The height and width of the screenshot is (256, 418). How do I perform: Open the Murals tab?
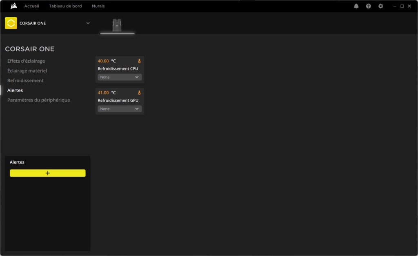pyautogui.click(x=98, y=6)
